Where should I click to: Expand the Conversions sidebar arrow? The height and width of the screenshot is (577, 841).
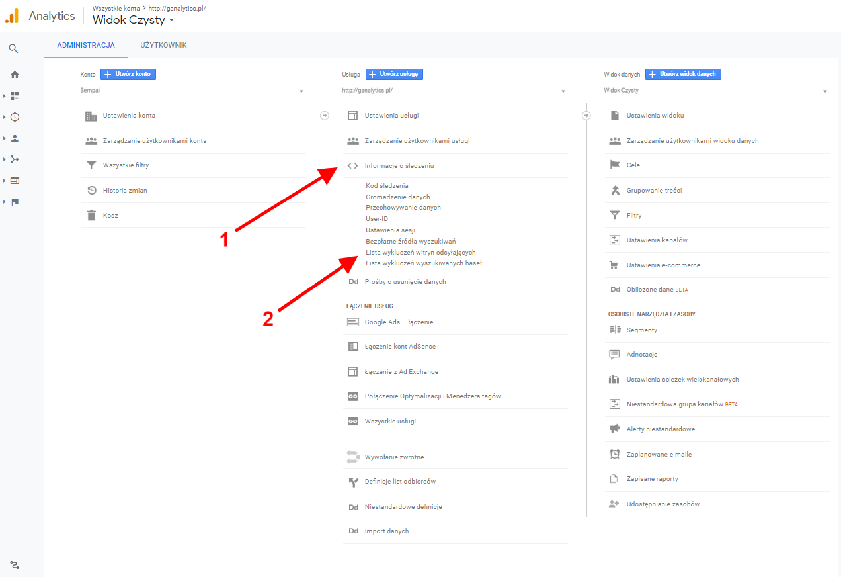(x=5, y=202)
